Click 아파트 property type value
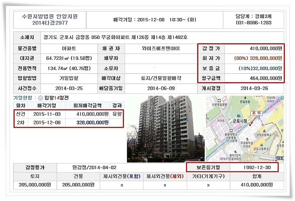The width and height of the screenshot is (295, 201). pos(69,49)
